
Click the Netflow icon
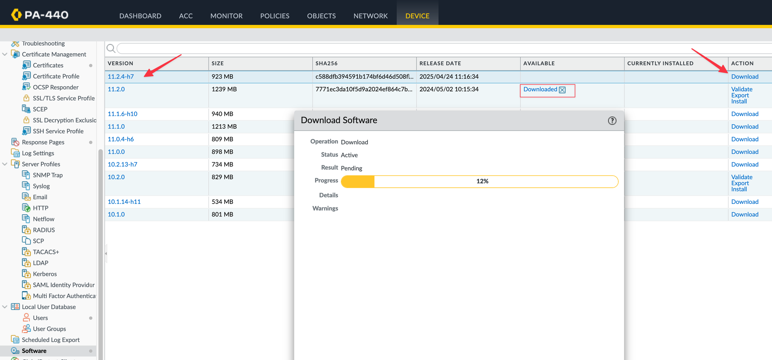(x=26, y=219)
